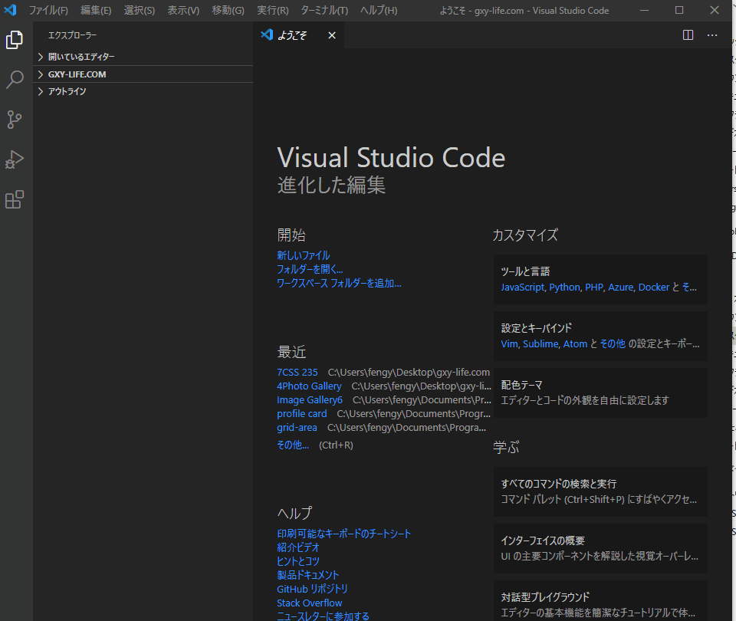Expand the アウトライン section
Image resolution: width=736 pixels, height=621 pixels.
coord(67,91)
